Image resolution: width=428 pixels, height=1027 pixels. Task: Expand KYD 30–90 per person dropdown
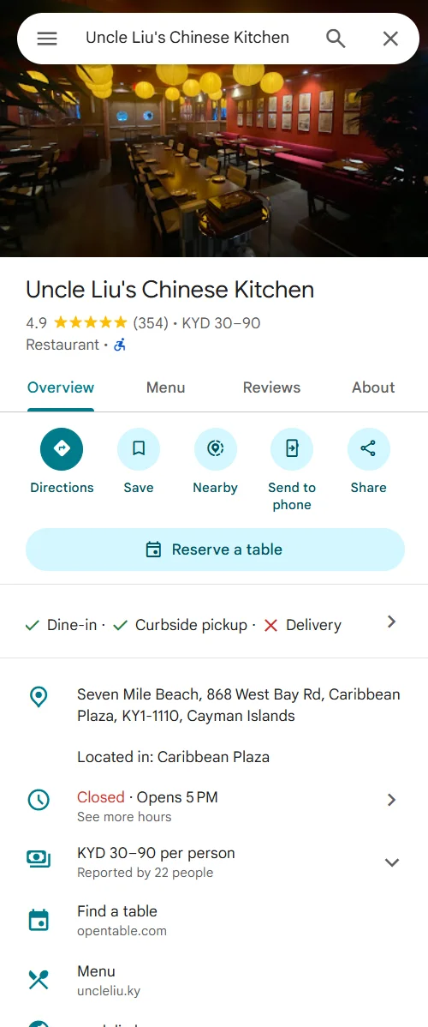pos(391,862)
